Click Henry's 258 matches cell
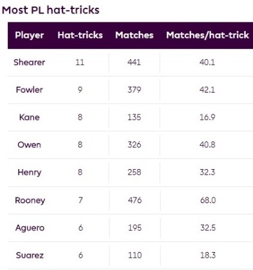This screenshot has width=253, height=270. point(135,172)
